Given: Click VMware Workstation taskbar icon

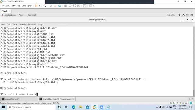Looking at the screenshot, I should point(94,107).
